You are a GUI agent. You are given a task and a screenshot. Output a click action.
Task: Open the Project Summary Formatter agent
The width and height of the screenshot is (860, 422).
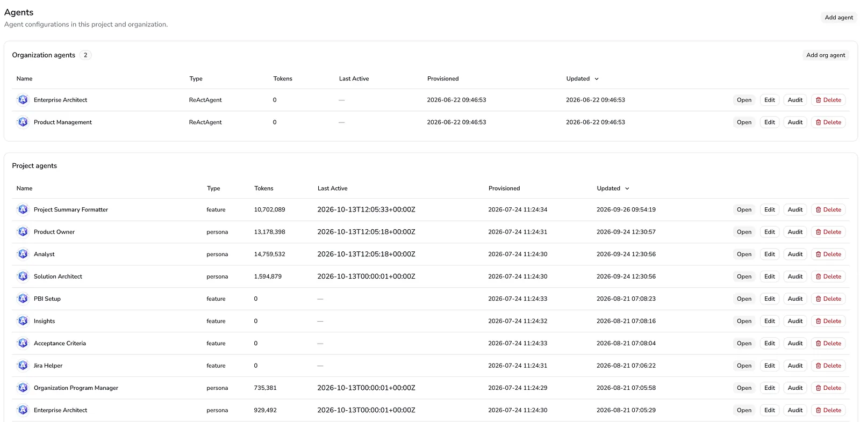click(x=744, y=209)
